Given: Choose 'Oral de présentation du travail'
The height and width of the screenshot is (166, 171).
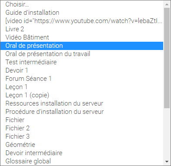Looking at the screenshot, I should [x=82, y=54].
